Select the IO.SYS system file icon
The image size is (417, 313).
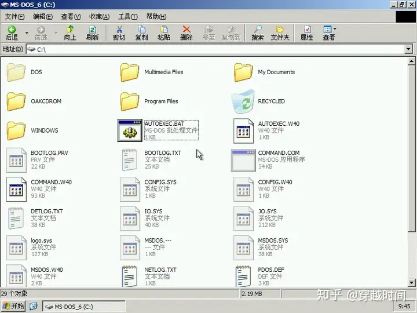click(130, 219)
